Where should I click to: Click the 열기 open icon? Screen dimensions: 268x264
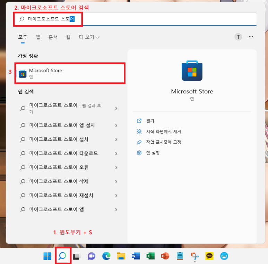click(x=139, y=121)
